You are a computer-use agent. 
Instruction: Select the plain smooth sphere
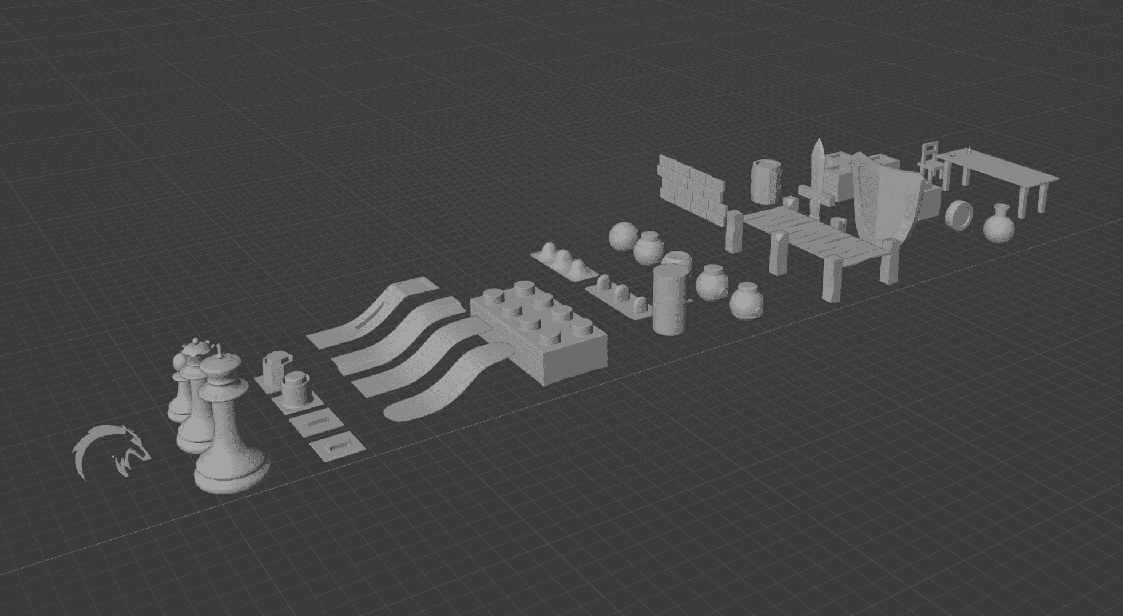pyautogui.click(x=622, y=236)
